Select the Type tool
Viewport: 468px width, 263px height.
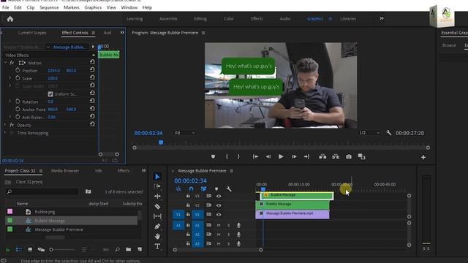tap(157, 246)
